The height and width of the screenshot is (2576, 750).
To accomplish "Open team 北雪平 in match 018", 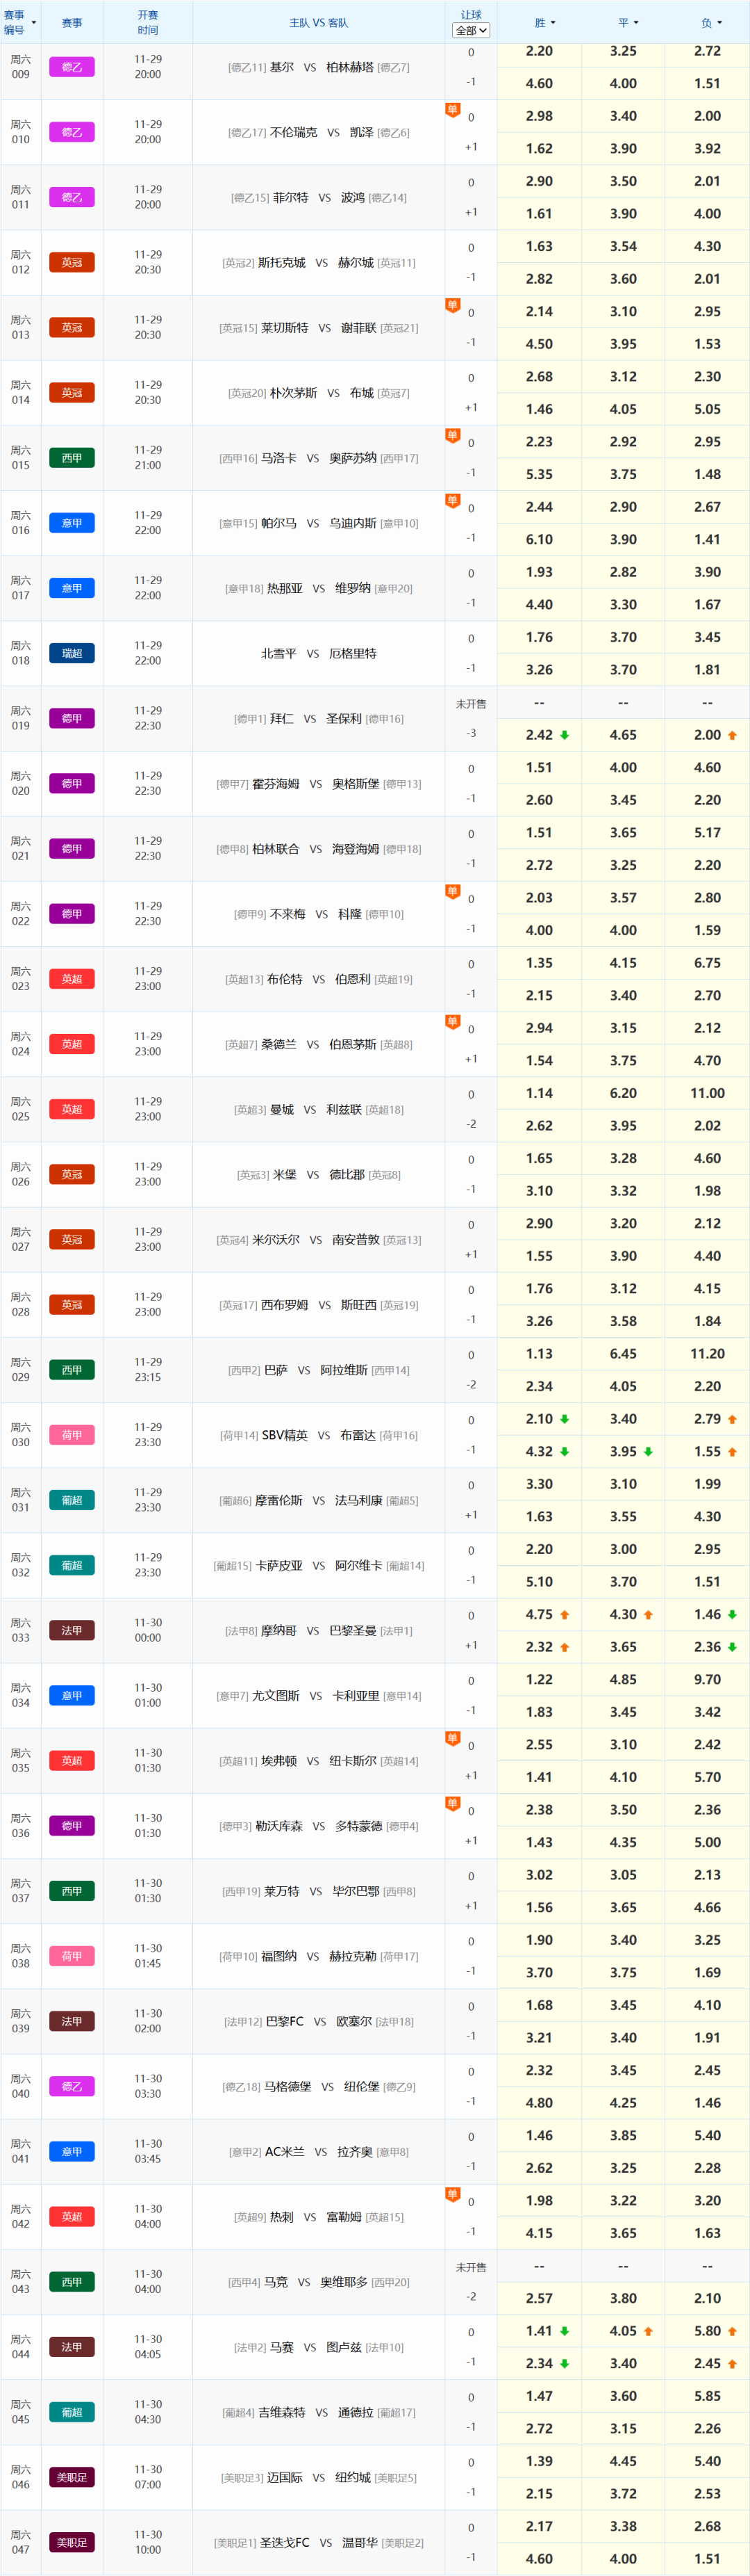I will click(x=278, y=653).
